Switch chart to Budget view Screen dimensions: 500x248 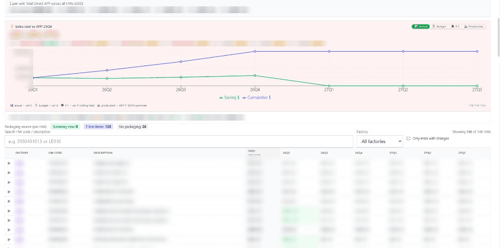439,26
